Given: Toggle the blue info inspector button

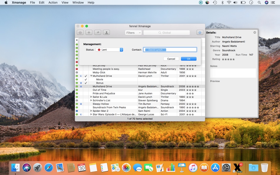Looking at the screenshot, I should (200, 33).
